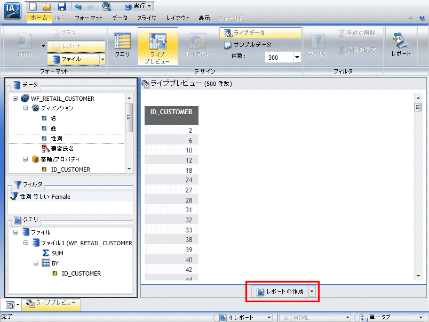Screen dimensions: 429x322
Task: Click 条件の設定 in the filter group
Action: [x=356, y=50]
